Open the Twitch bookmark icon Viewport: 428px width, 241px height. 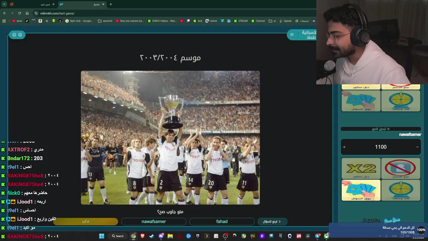click(x=188, y=21)
